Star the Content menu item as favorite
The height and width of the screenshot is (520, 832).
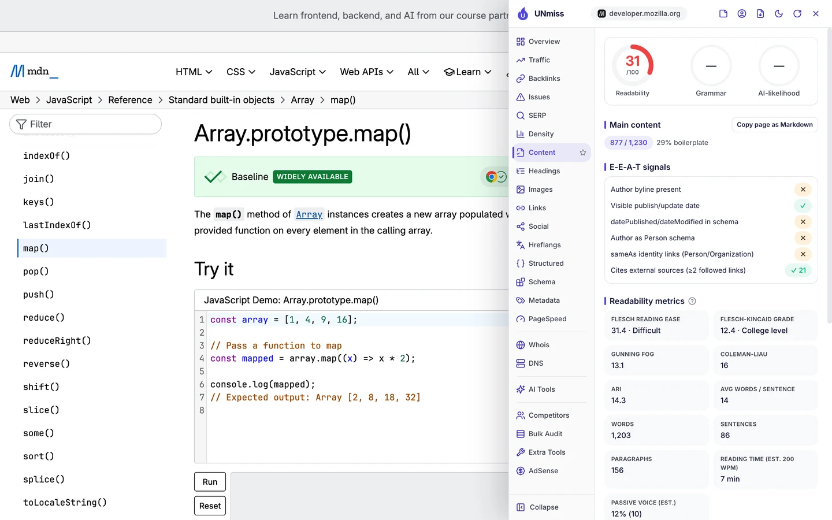(583, 153)
